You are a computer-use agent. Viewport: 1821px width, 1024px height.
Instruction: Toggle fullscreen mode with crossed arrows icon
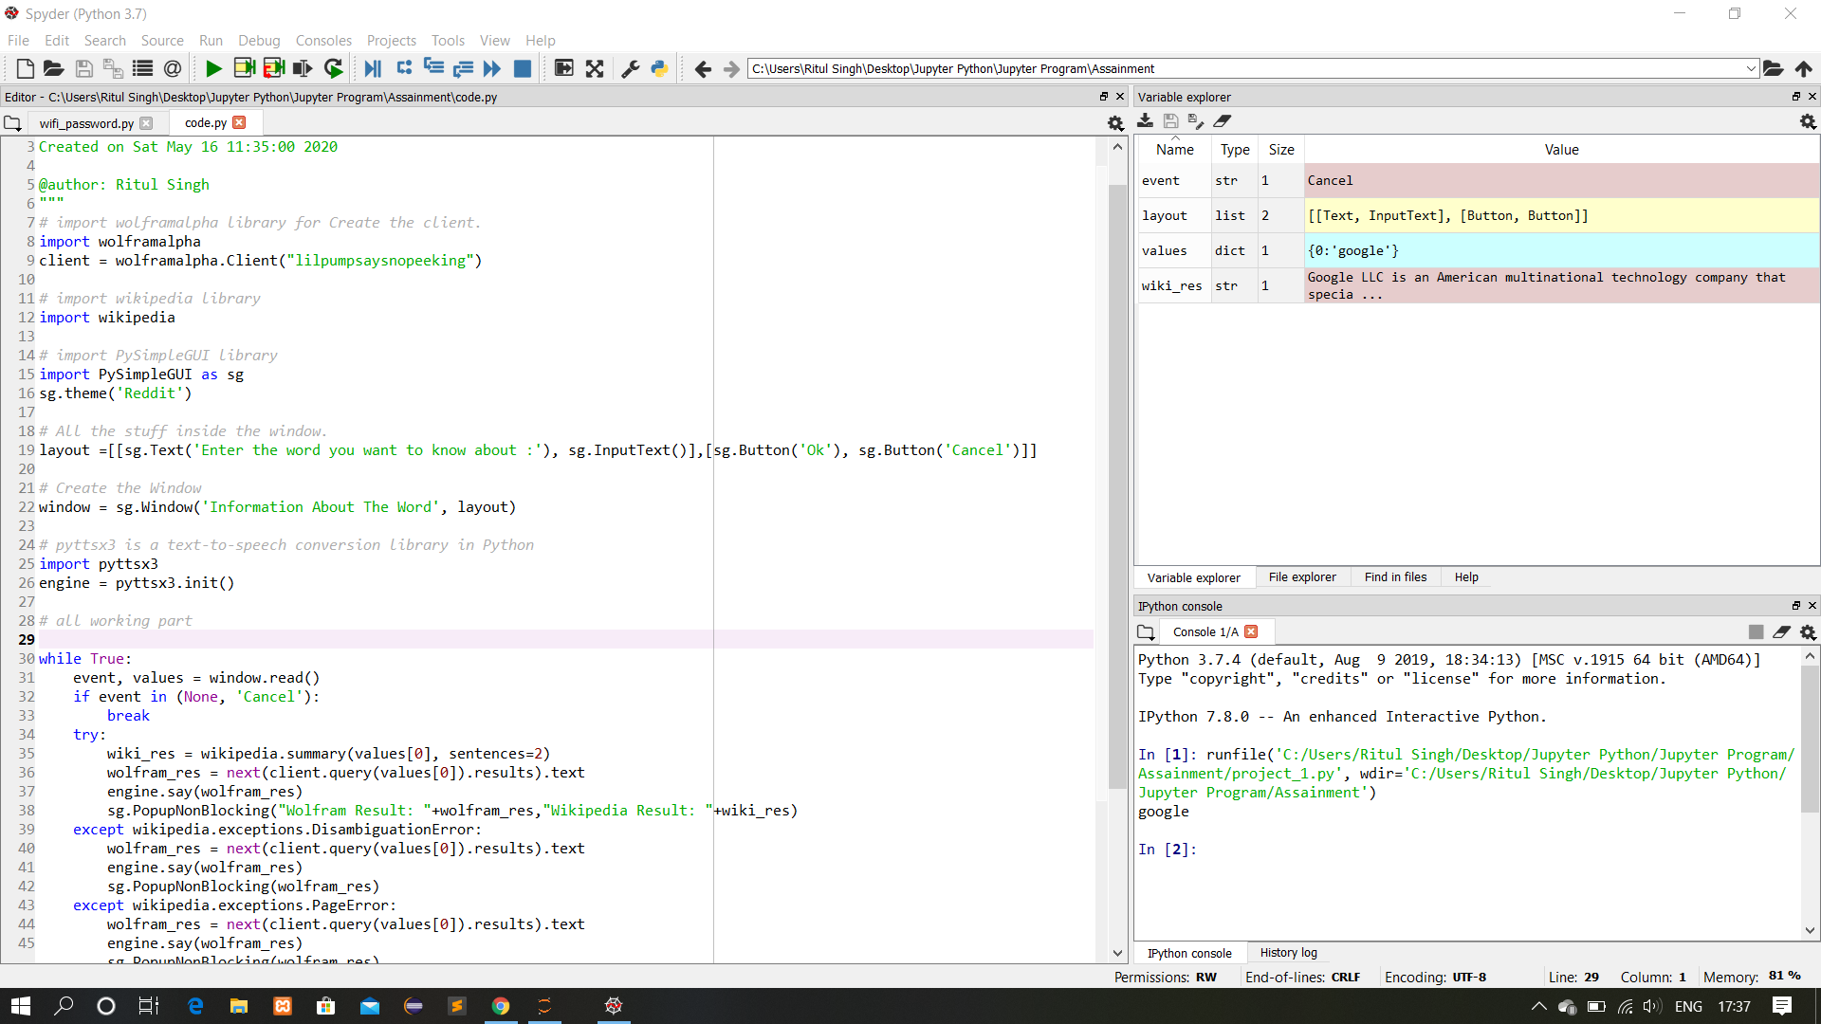click(595, 68)
